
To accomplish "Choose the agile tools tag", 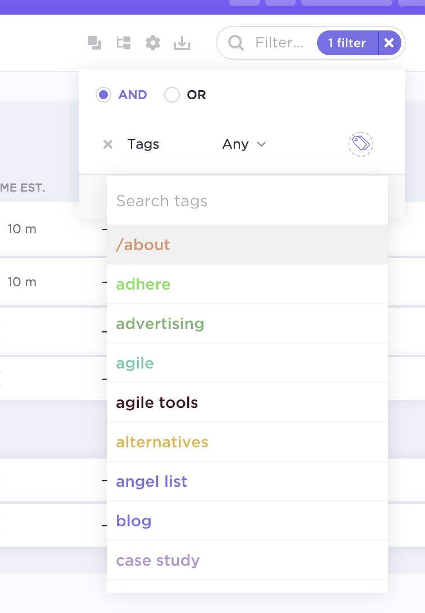I will pyautogui.click(x=157, y=403).
